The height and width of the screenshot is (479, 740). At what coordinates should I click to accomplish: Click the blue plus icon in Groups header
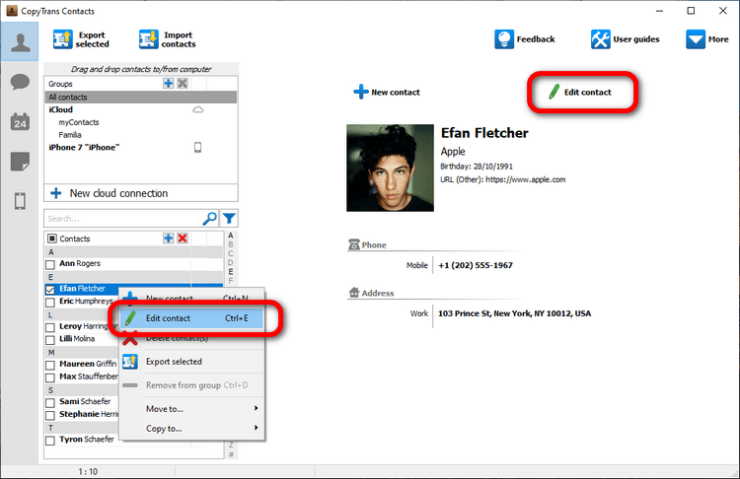click(169, 85)
